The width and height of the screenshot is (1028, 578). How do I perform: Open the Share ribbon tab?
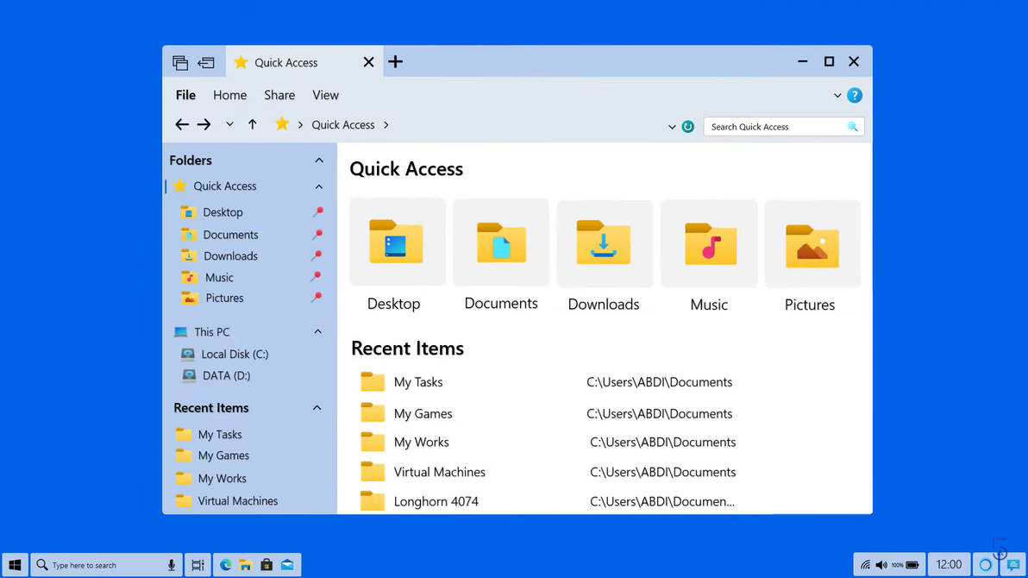279,95
